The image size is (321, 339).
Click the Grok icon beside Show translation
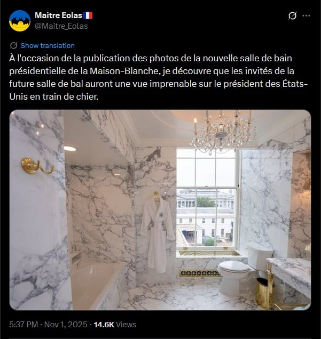pyautogui.click(x=14, y=45)
